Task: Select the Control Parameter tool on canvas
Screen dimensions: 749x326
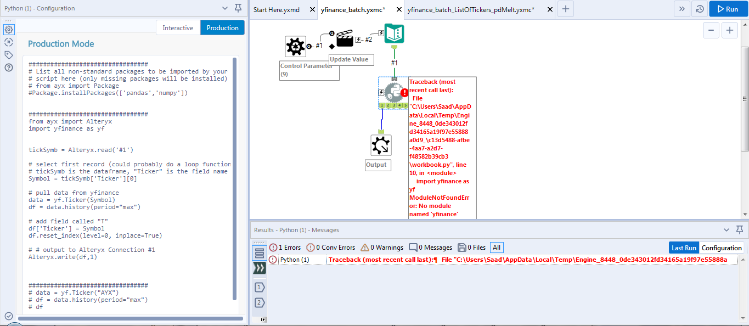Action: tap(295, 47)
